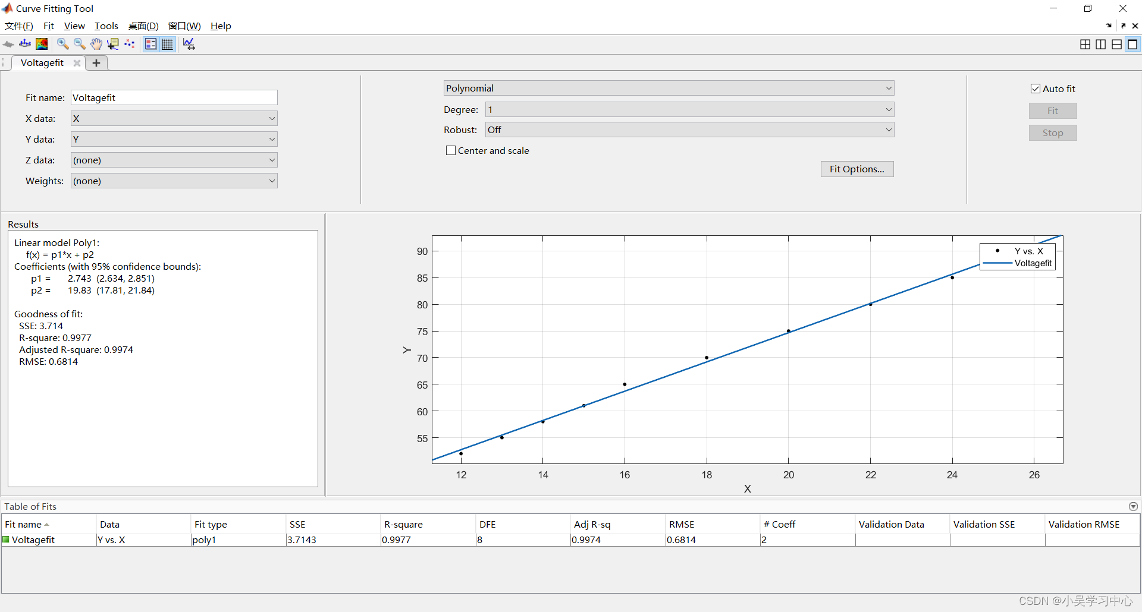
Task: Switch to side-by-side tile layout
Action: click(x=1101, y=44)
